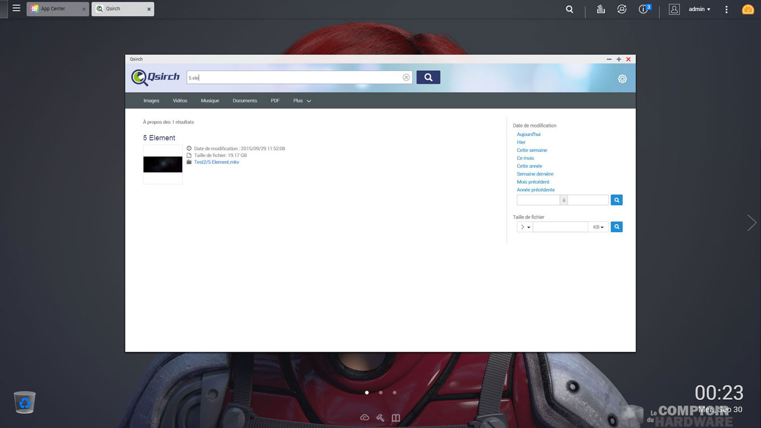Screen dimensions: 761x428
Task: Click the Qsirch magnifier search button
Action: point(428,78)
